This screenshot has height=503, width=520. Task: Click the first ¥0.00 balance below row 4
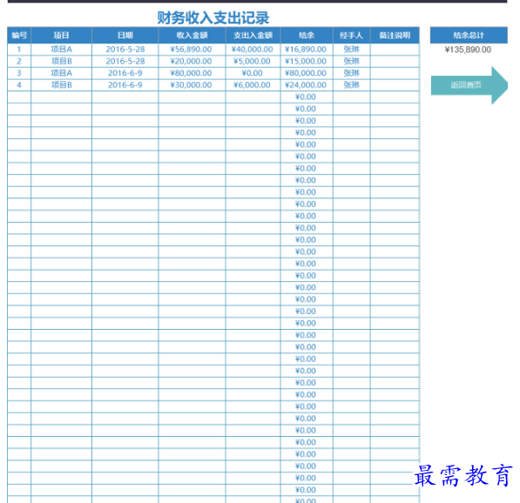click(306, 97)
